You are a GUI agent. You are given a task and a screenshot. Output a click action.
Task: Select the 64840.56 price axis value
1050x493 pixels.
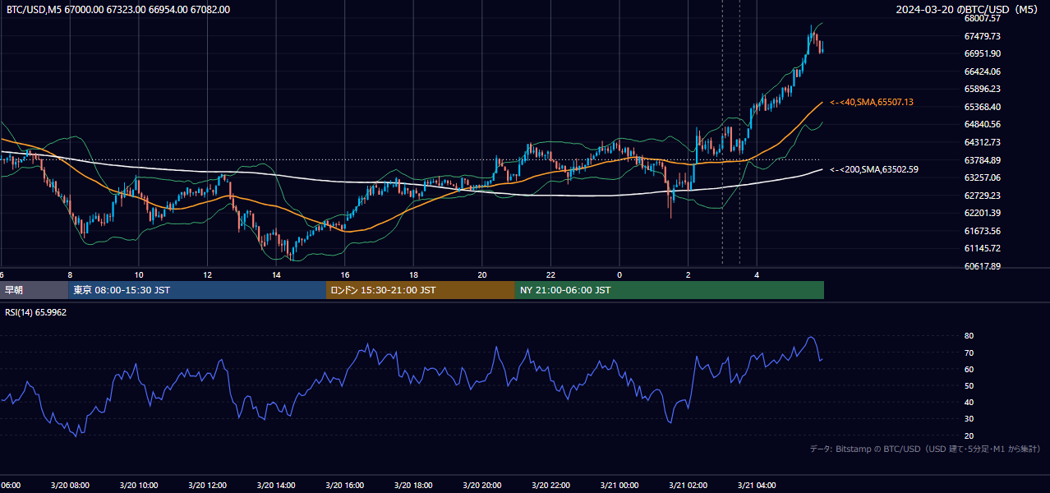(x=983, y=124)
